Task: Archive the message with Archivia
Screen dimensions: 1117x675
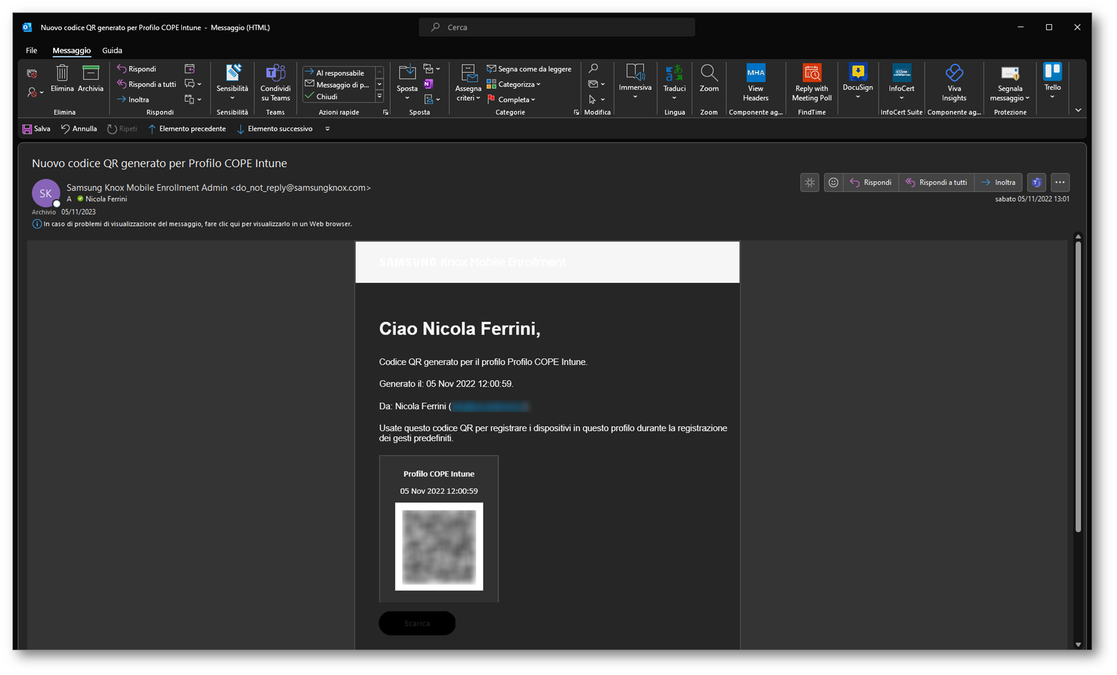Action: tap(90, 79)
